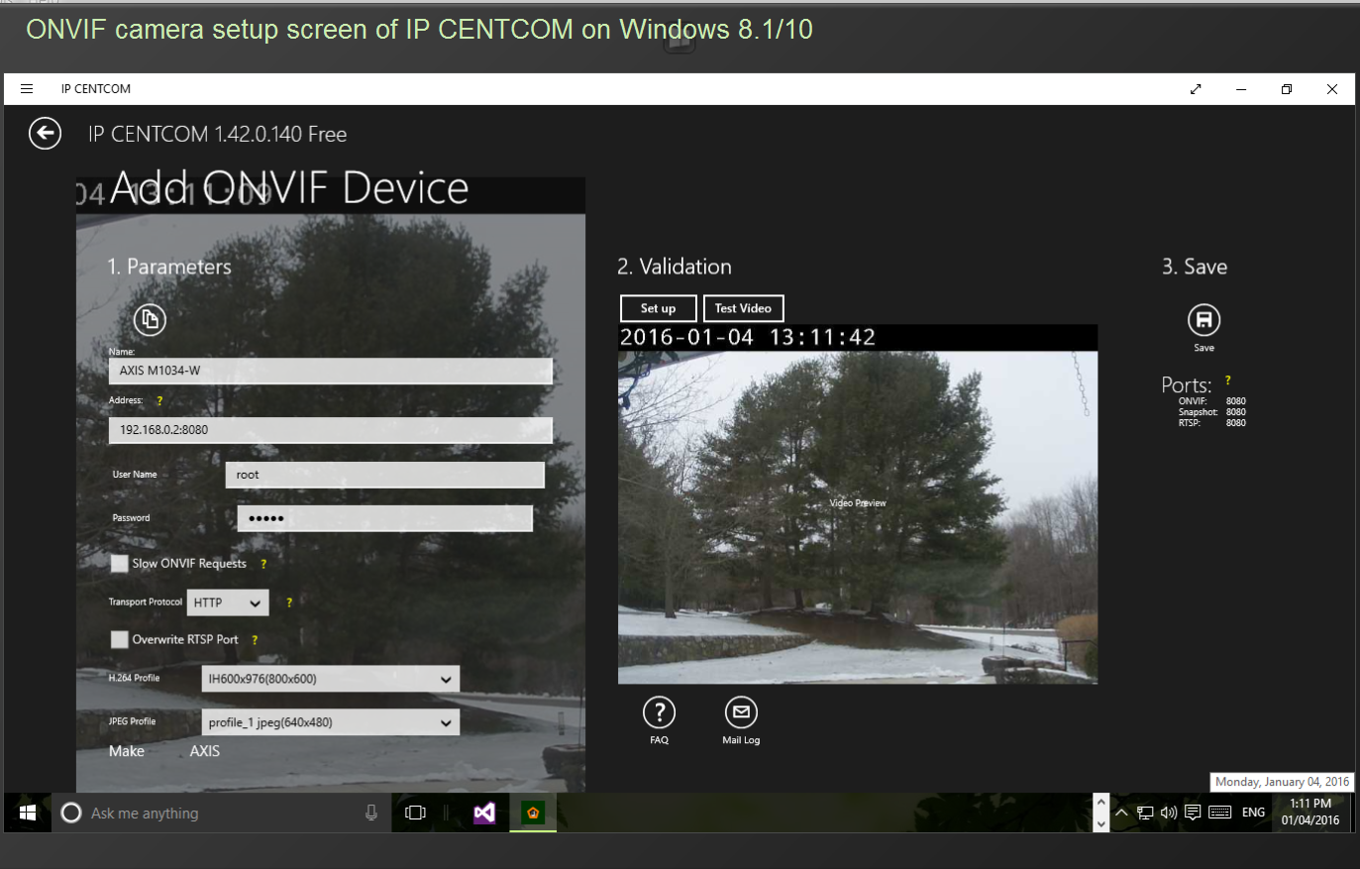1360x869 pixels.
Task: Open Visual Studio from the taskbar
Action: [484, 813]
